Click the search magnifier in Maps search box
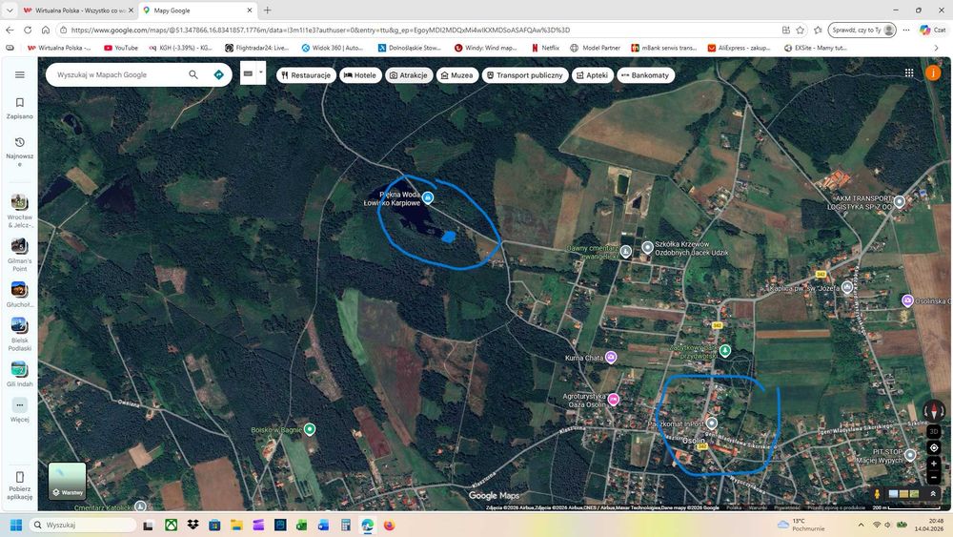This screenshot has height=537, width=953. click(193, 74)
